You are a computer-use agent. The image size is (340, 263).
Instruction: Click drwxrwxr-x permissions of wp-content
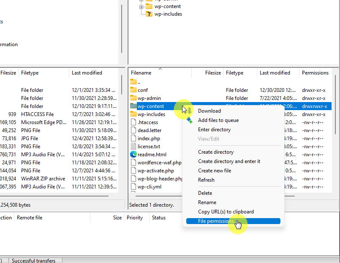pos(314,106)
